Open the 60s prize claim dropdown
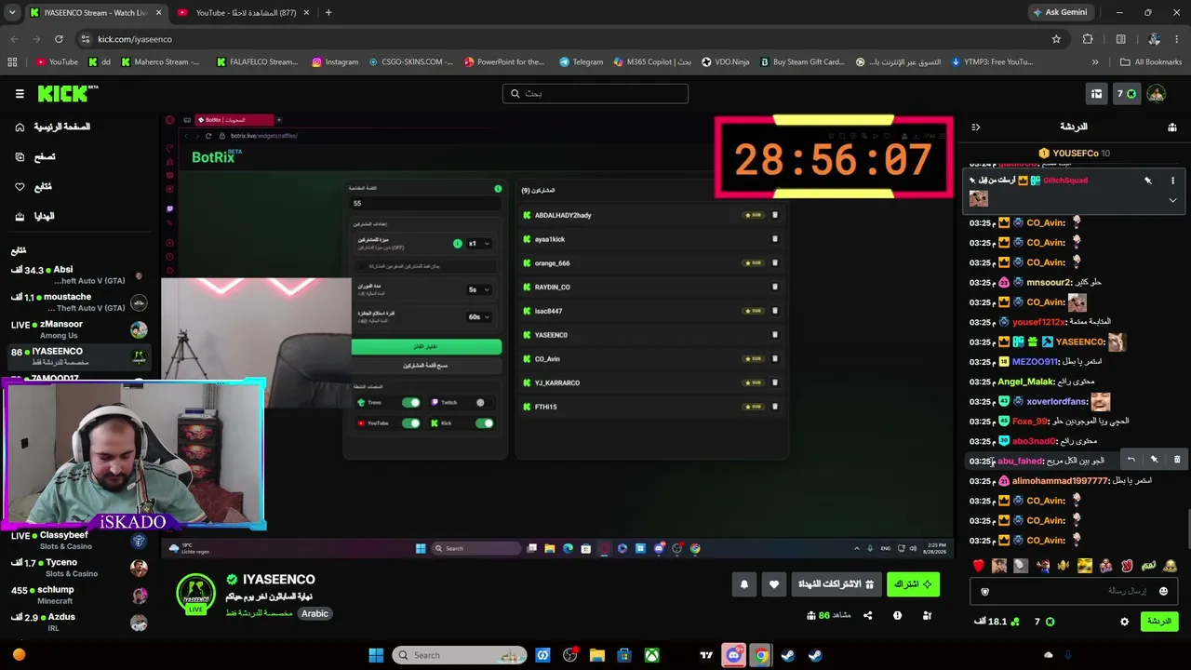The height and width of the screenshot is (670, 1191). pos(478,317)
